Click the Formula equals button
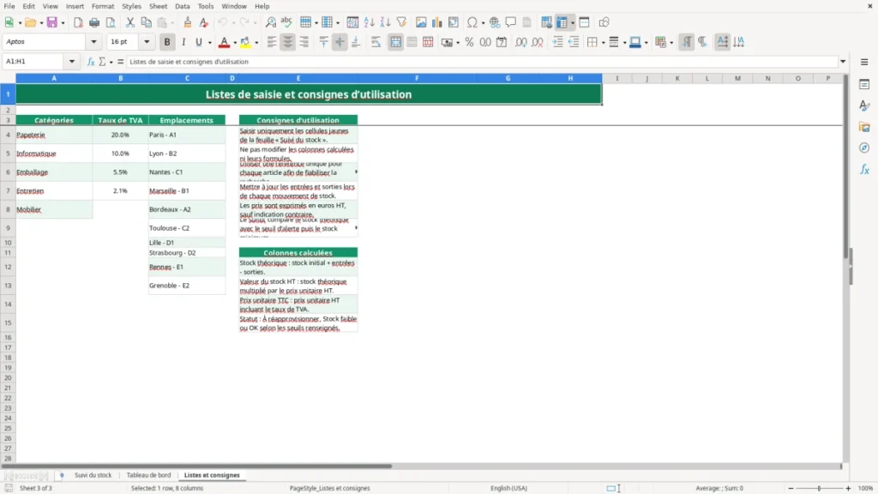This screenshot has width=878, height=494. pyautogui.click(x=120, y=62)
